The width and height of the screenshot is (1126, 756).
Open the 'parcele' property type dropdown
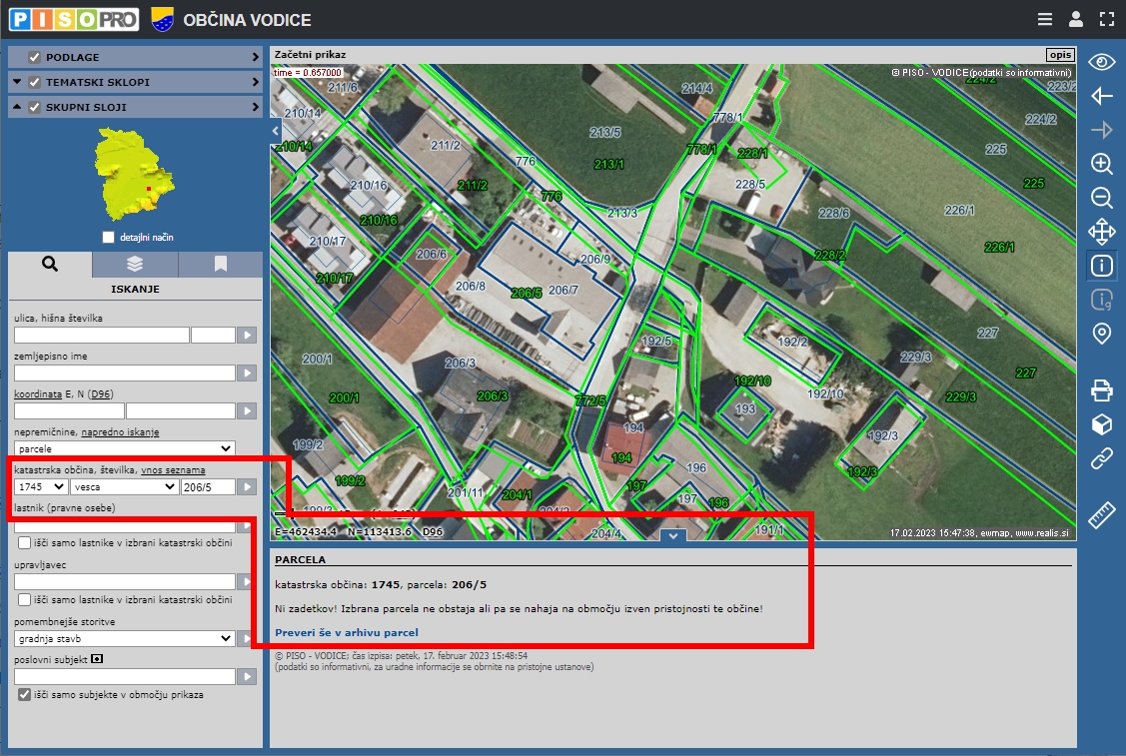(125, 449)
